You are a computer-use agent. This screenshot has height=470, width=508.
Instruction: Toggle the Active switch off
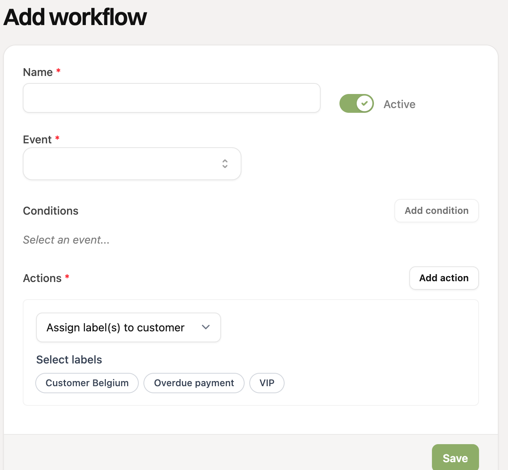click(357, 103)
